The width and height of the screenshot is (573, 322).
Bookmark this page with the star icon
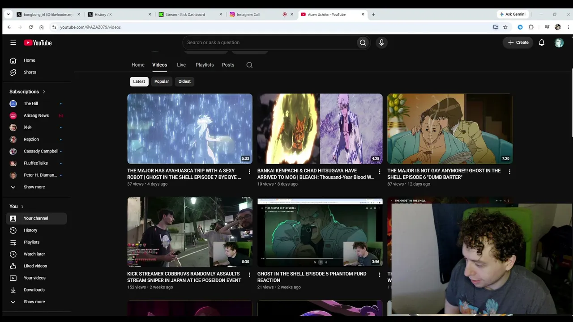[x=505, y=27]
